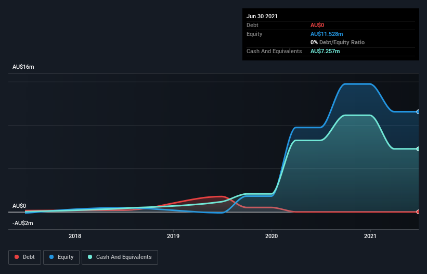Click the Debt row label in tooltip

pyautogui.click(x=252, y=25)
